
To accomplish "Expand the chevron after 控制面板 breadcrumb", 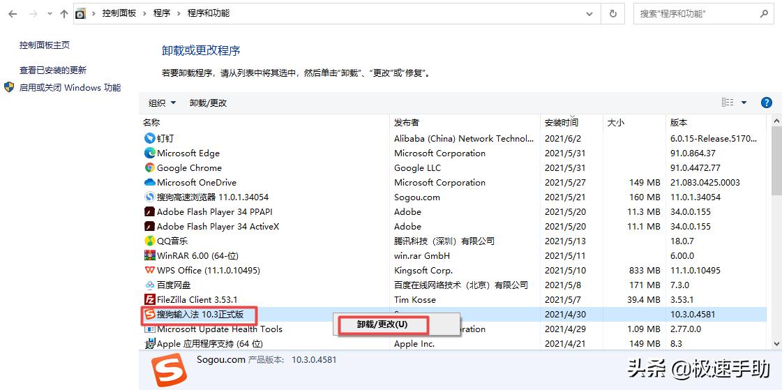I will pos(145,14).
